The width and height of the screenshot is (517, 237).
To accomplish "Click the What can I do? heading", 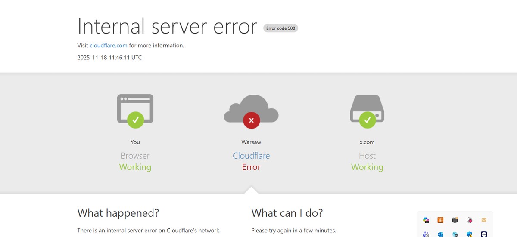I will point(287,212).
